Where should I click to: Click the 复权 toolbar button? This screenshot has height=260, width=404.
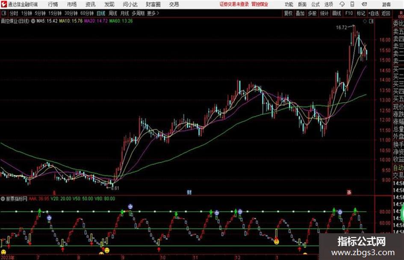(288, 13)
